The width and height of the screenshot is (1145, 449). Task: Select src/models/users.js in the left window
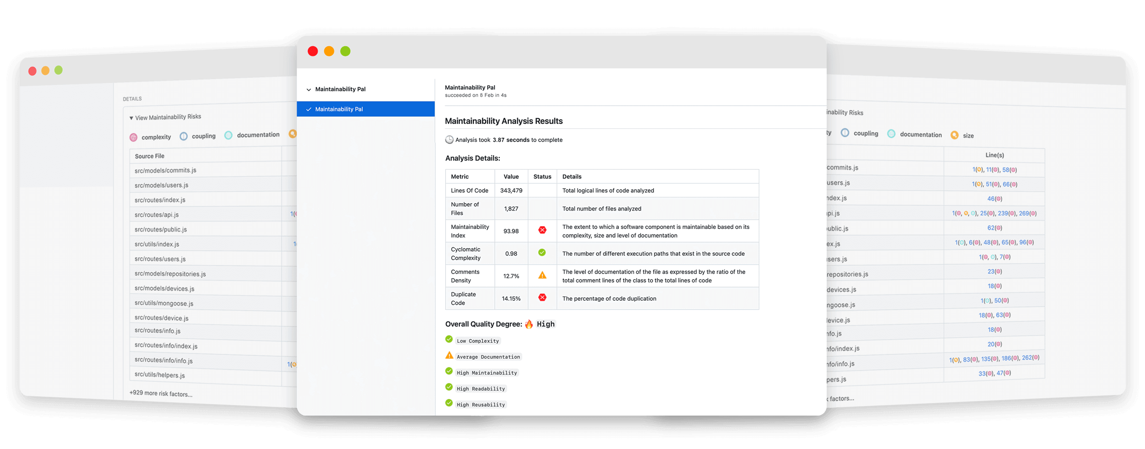(x=161, y=185)
